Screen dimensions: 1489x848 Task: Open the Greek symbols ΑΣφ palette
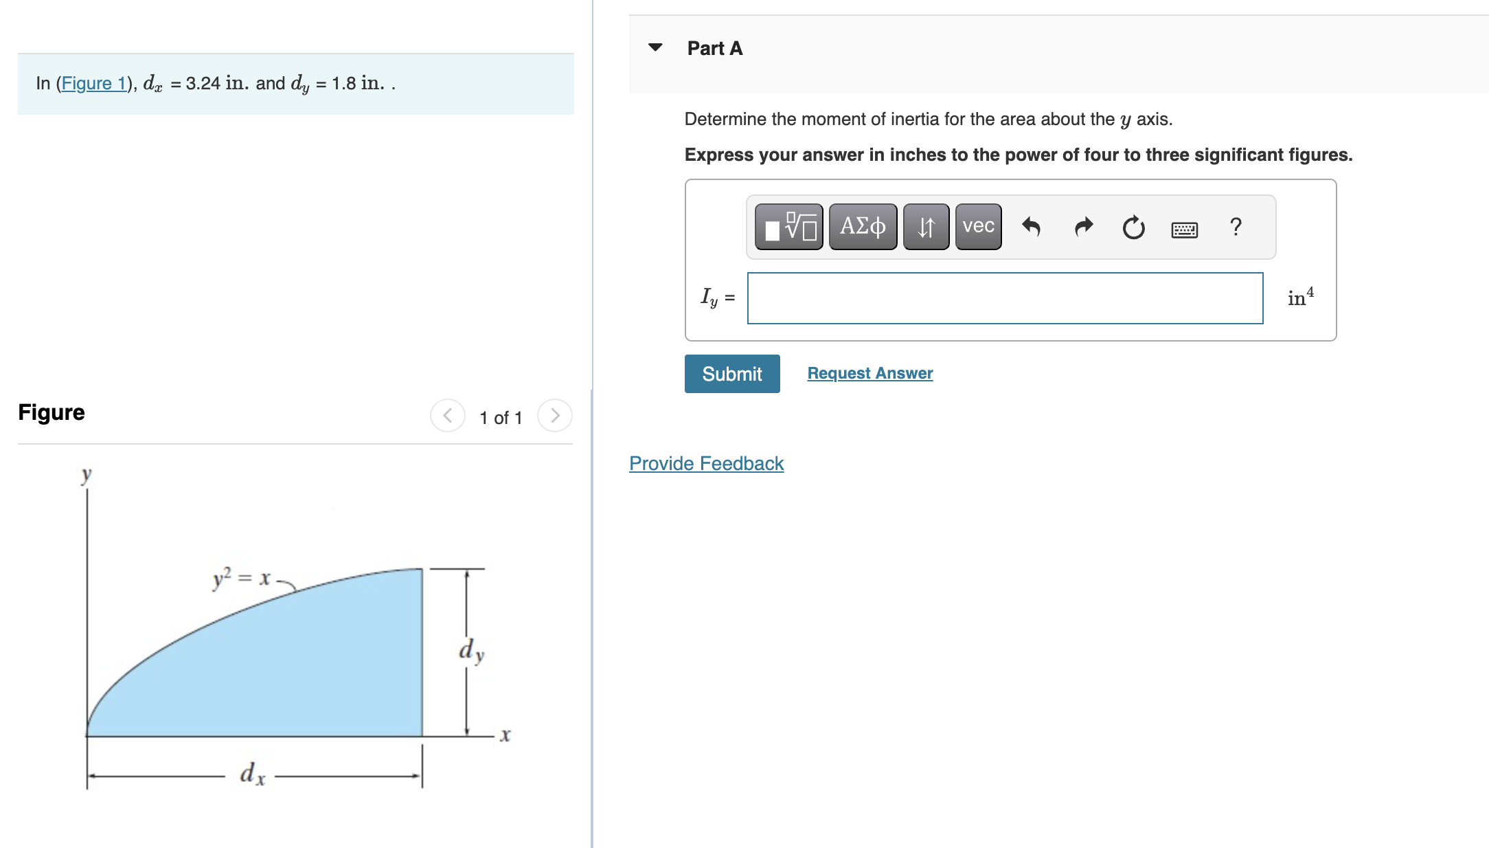(x=862, y=227)
